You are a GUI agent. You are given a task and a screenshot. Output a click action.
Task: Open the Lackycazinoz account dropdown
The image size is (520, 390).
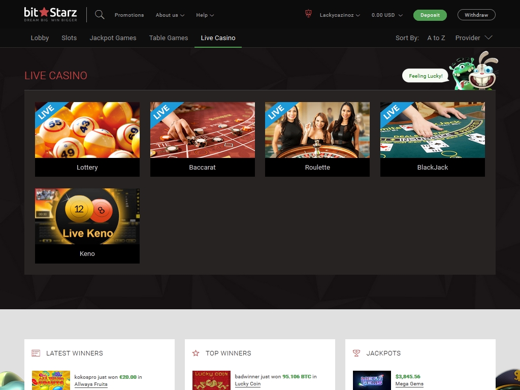coord(340,15)
